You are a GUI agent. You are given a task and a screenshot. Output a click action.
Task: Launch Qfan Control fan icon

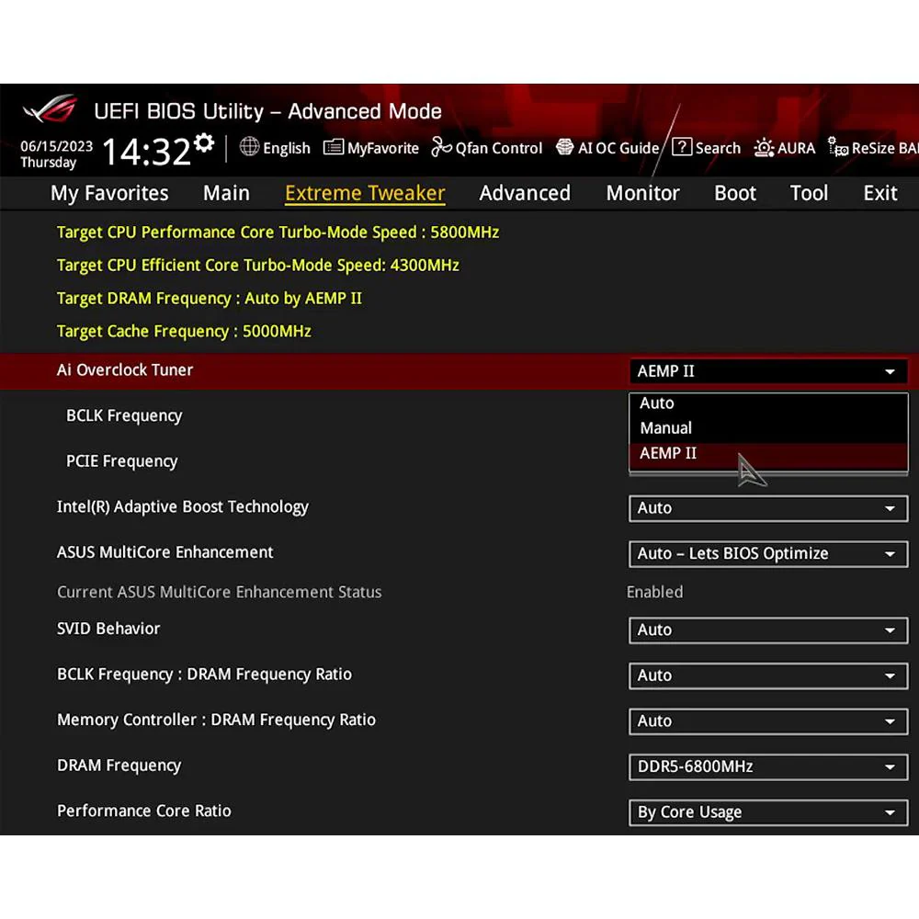441,147
